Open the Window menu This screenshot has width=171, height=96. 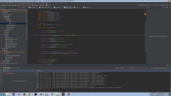pos(43,3)
